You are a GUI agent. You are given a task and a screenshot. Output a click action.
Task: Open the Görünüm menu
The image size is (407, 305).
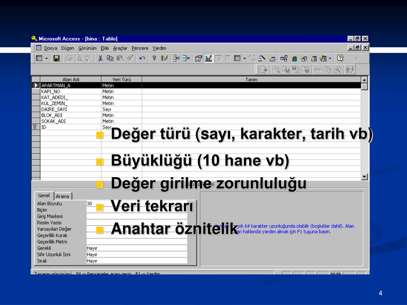tap(87, 48)
